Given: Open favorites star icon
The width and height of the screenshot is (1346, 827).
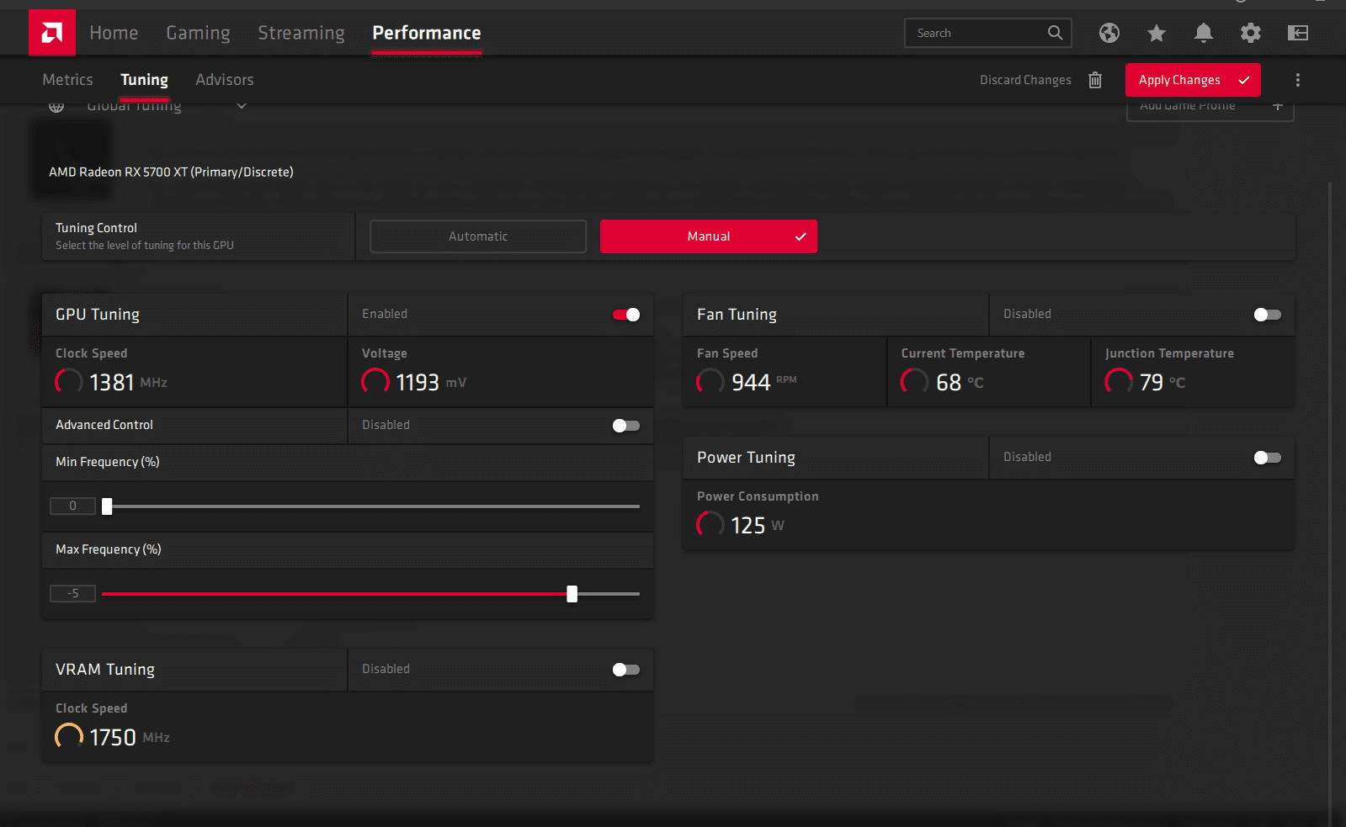Looking at the screenshot, I should [1157, 33].
